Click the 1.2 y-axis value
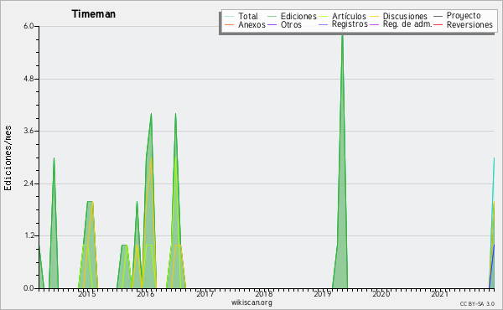Image resolution: width=503 pixels, height=310 pixels. pyautogui.click(x=29, y=236)
